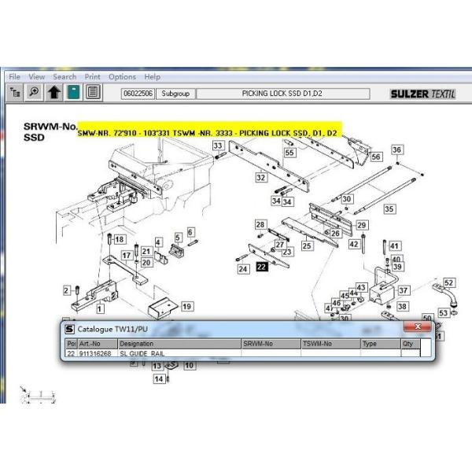Open the File menu
This screenshot has width=472, height=472.
click(14, 77)
